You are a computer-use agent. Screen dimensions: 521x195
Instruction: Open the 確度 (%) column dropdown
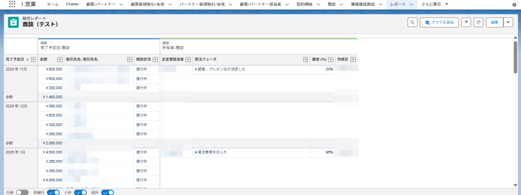point(331,59)
